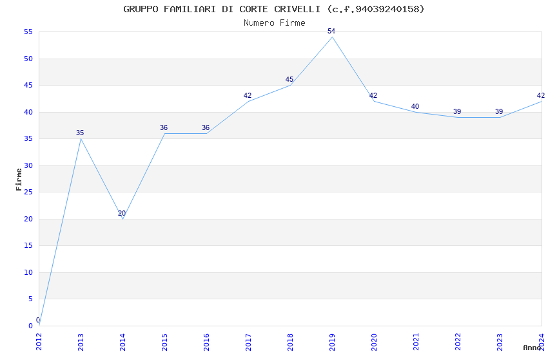This screenshot has height=354, width=548.
Task: Click the y-axis tick label 55
Action: pyautogui.click(x=28, y=32)
